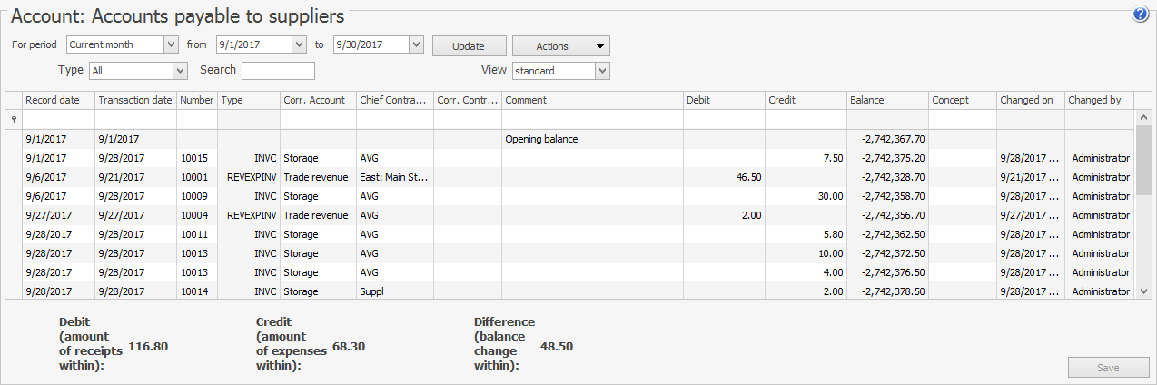
Task: Click the Update button
Action: [469, 46]
